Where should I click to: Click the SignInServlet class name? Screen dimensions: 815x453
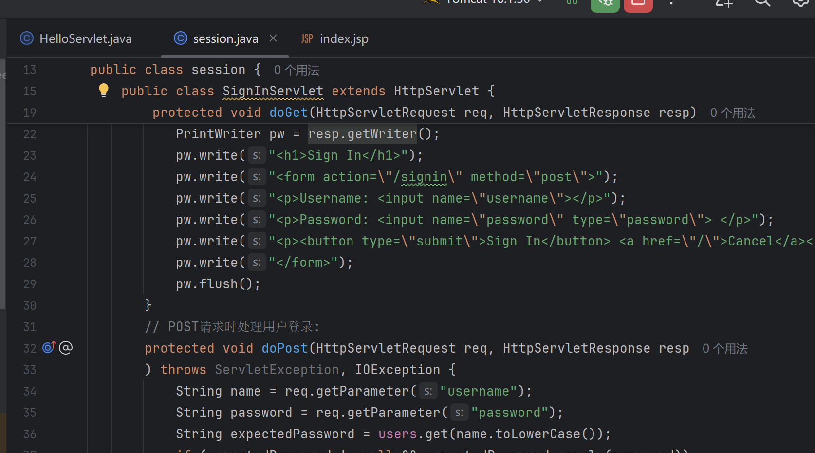click(x=273, y=91)
